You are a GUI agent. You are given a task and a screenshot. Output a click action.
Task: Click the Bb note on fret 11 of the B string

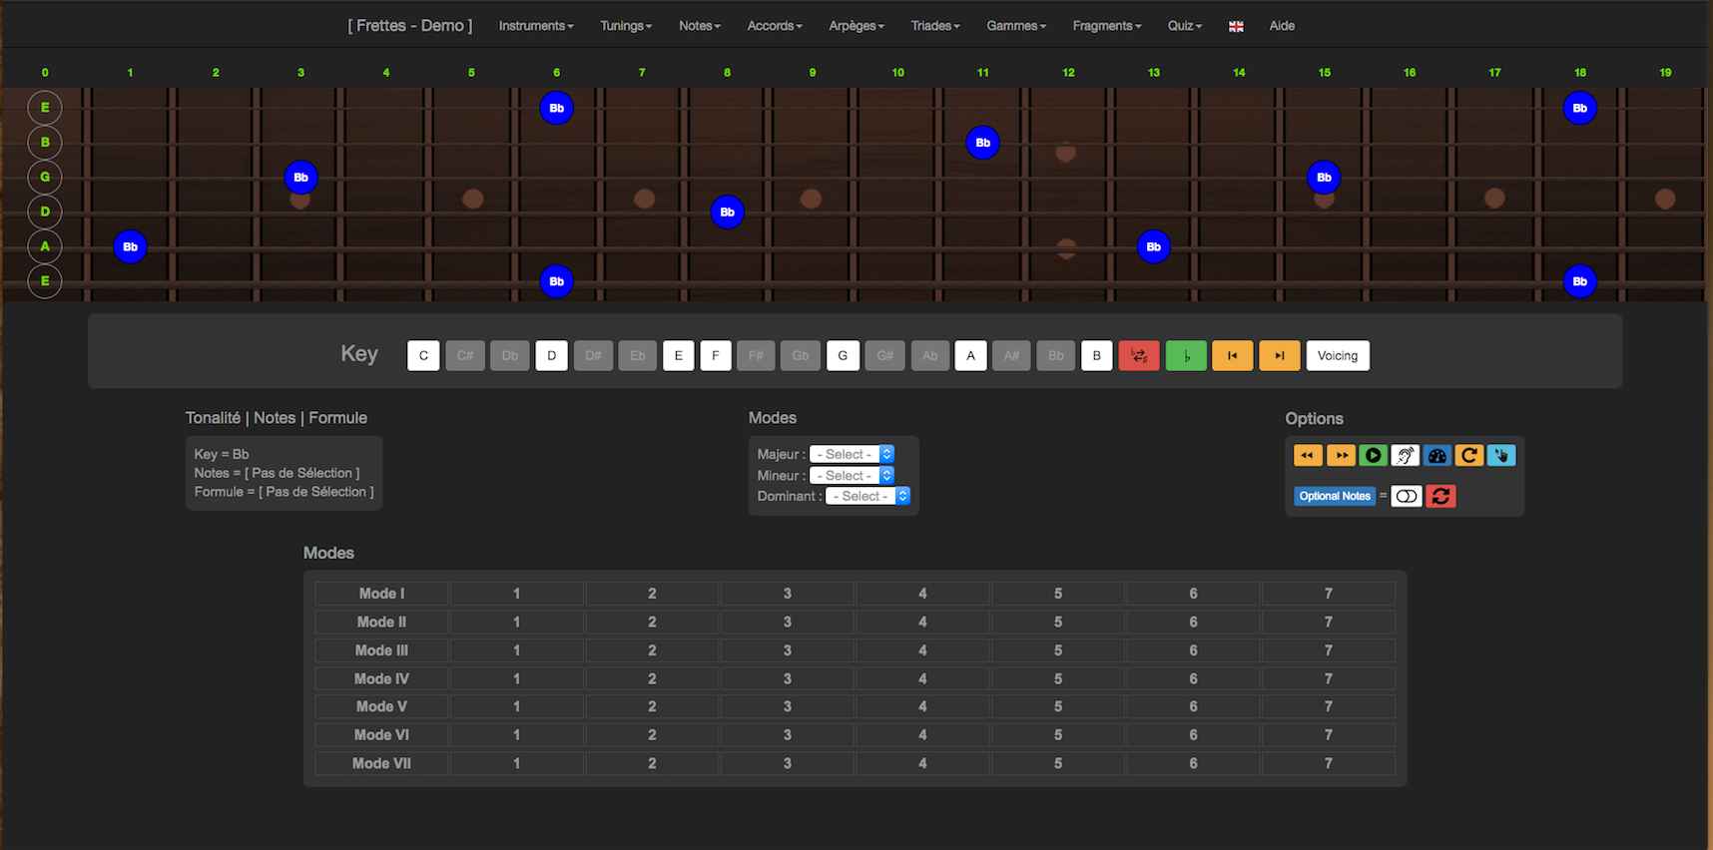pos(982,143)
